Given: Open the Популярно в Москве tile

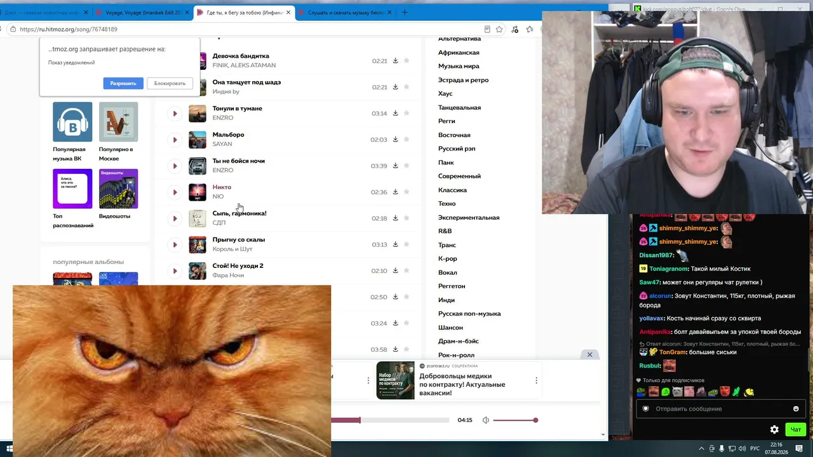Looking at the screenshot, I should [x=118, y=132].
